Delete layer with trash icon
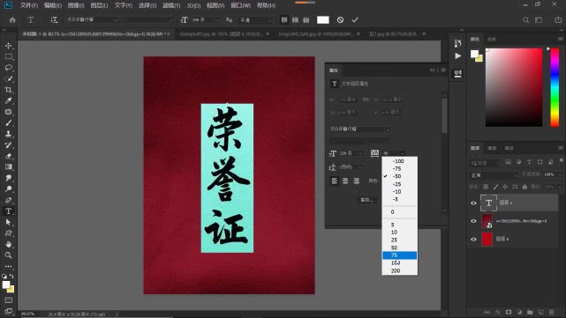 551,312
